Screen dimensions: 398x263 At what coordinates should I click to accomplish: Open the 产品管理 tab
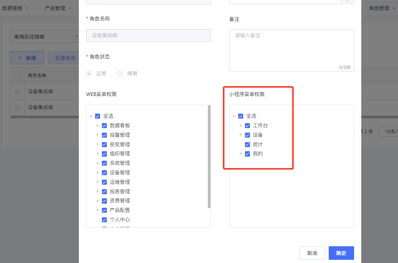(x=55, y=8)
